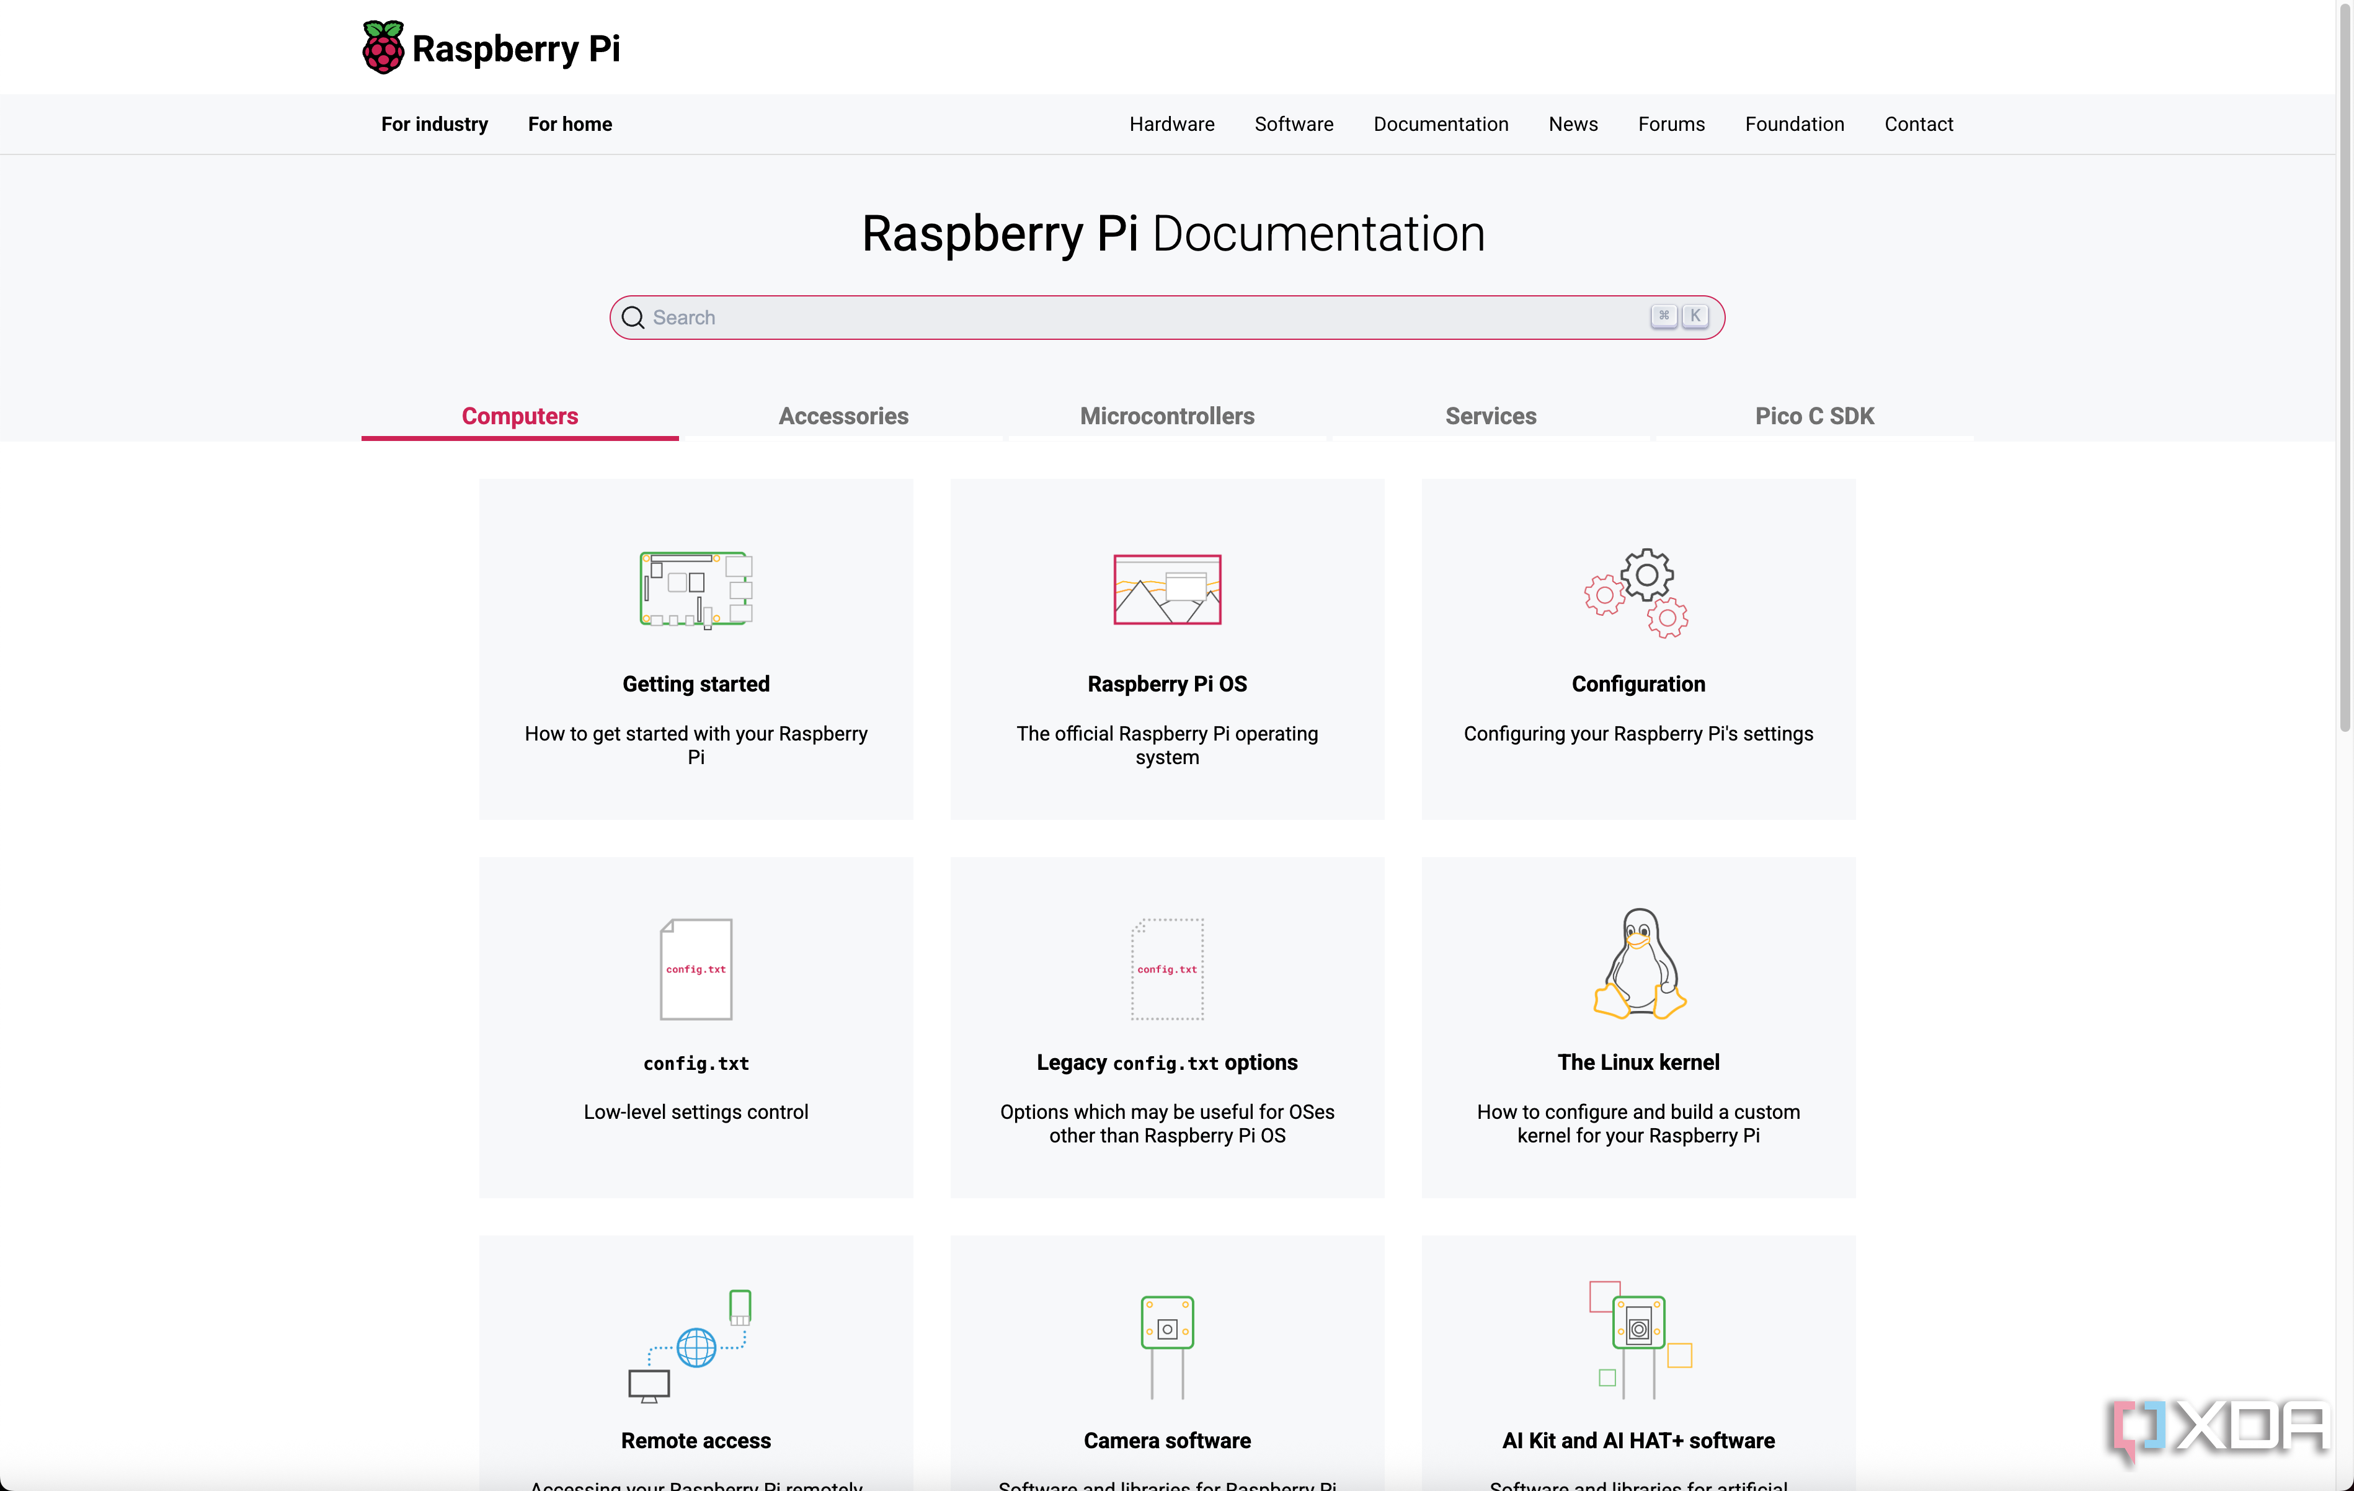Screen dimensions: 2354x1491
Task: Visit the Foundation link
Action: (1794, 124)
